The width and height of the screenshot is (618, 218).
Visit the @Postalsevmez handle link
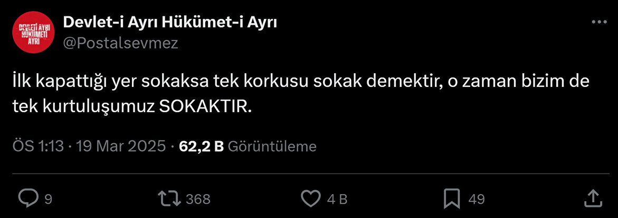[121, 43]
